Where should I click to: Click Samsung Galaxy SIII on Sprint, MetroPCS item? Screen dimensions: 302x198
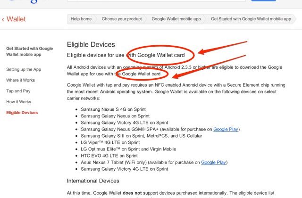click(x=142, y=136)
